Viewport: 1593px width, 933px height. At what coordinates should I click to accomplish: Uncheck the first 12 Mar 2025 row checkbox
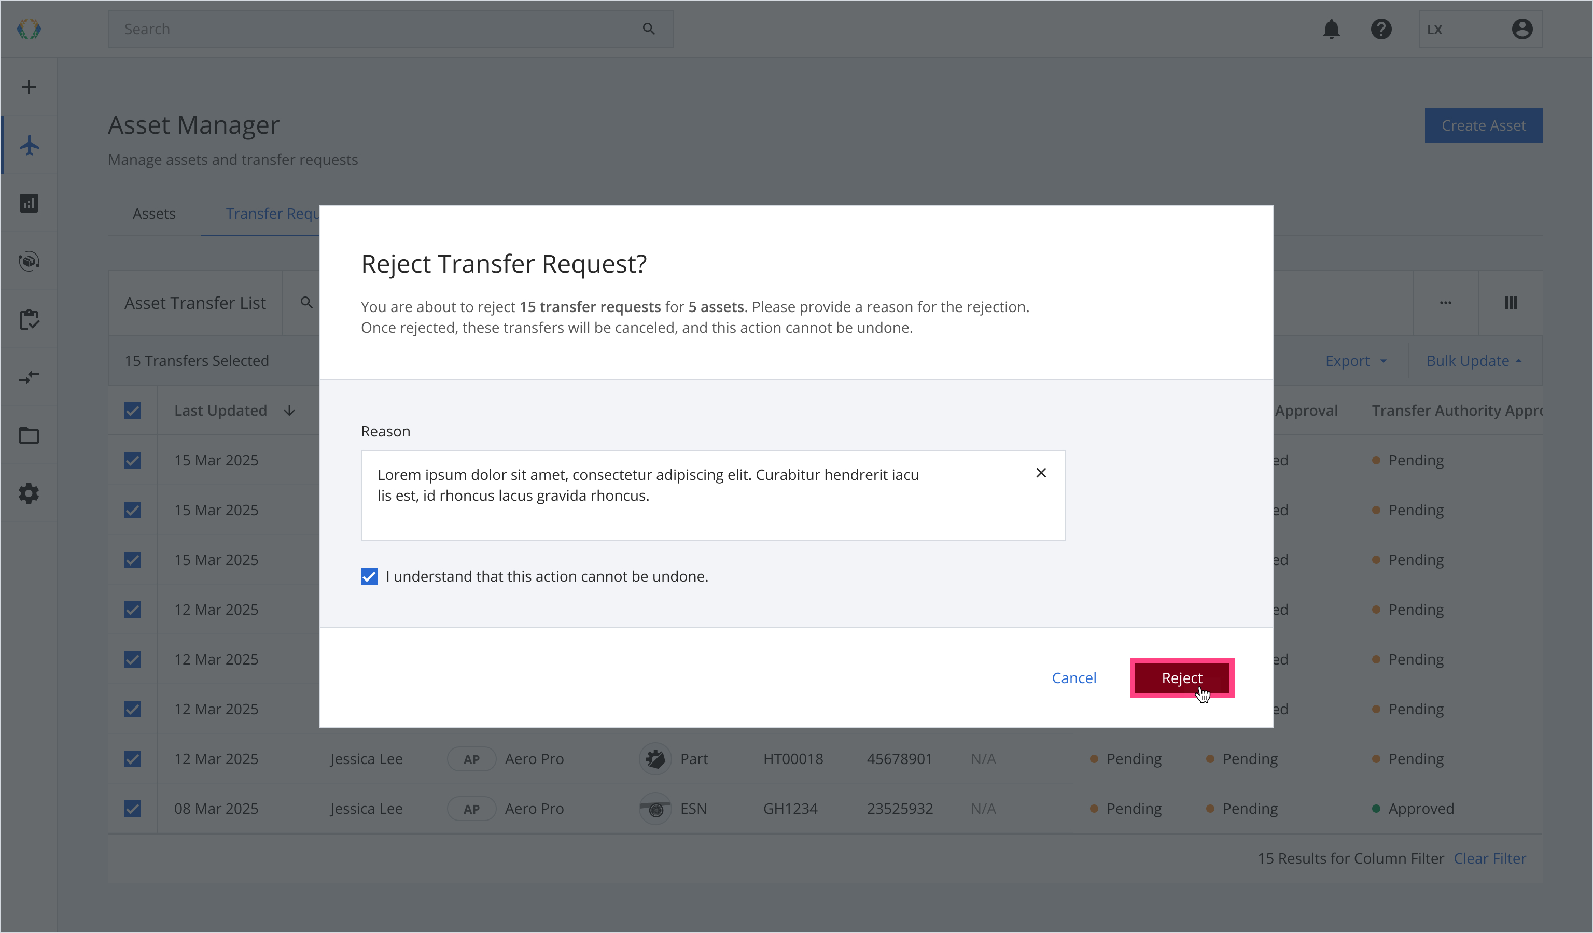[133, 610]
